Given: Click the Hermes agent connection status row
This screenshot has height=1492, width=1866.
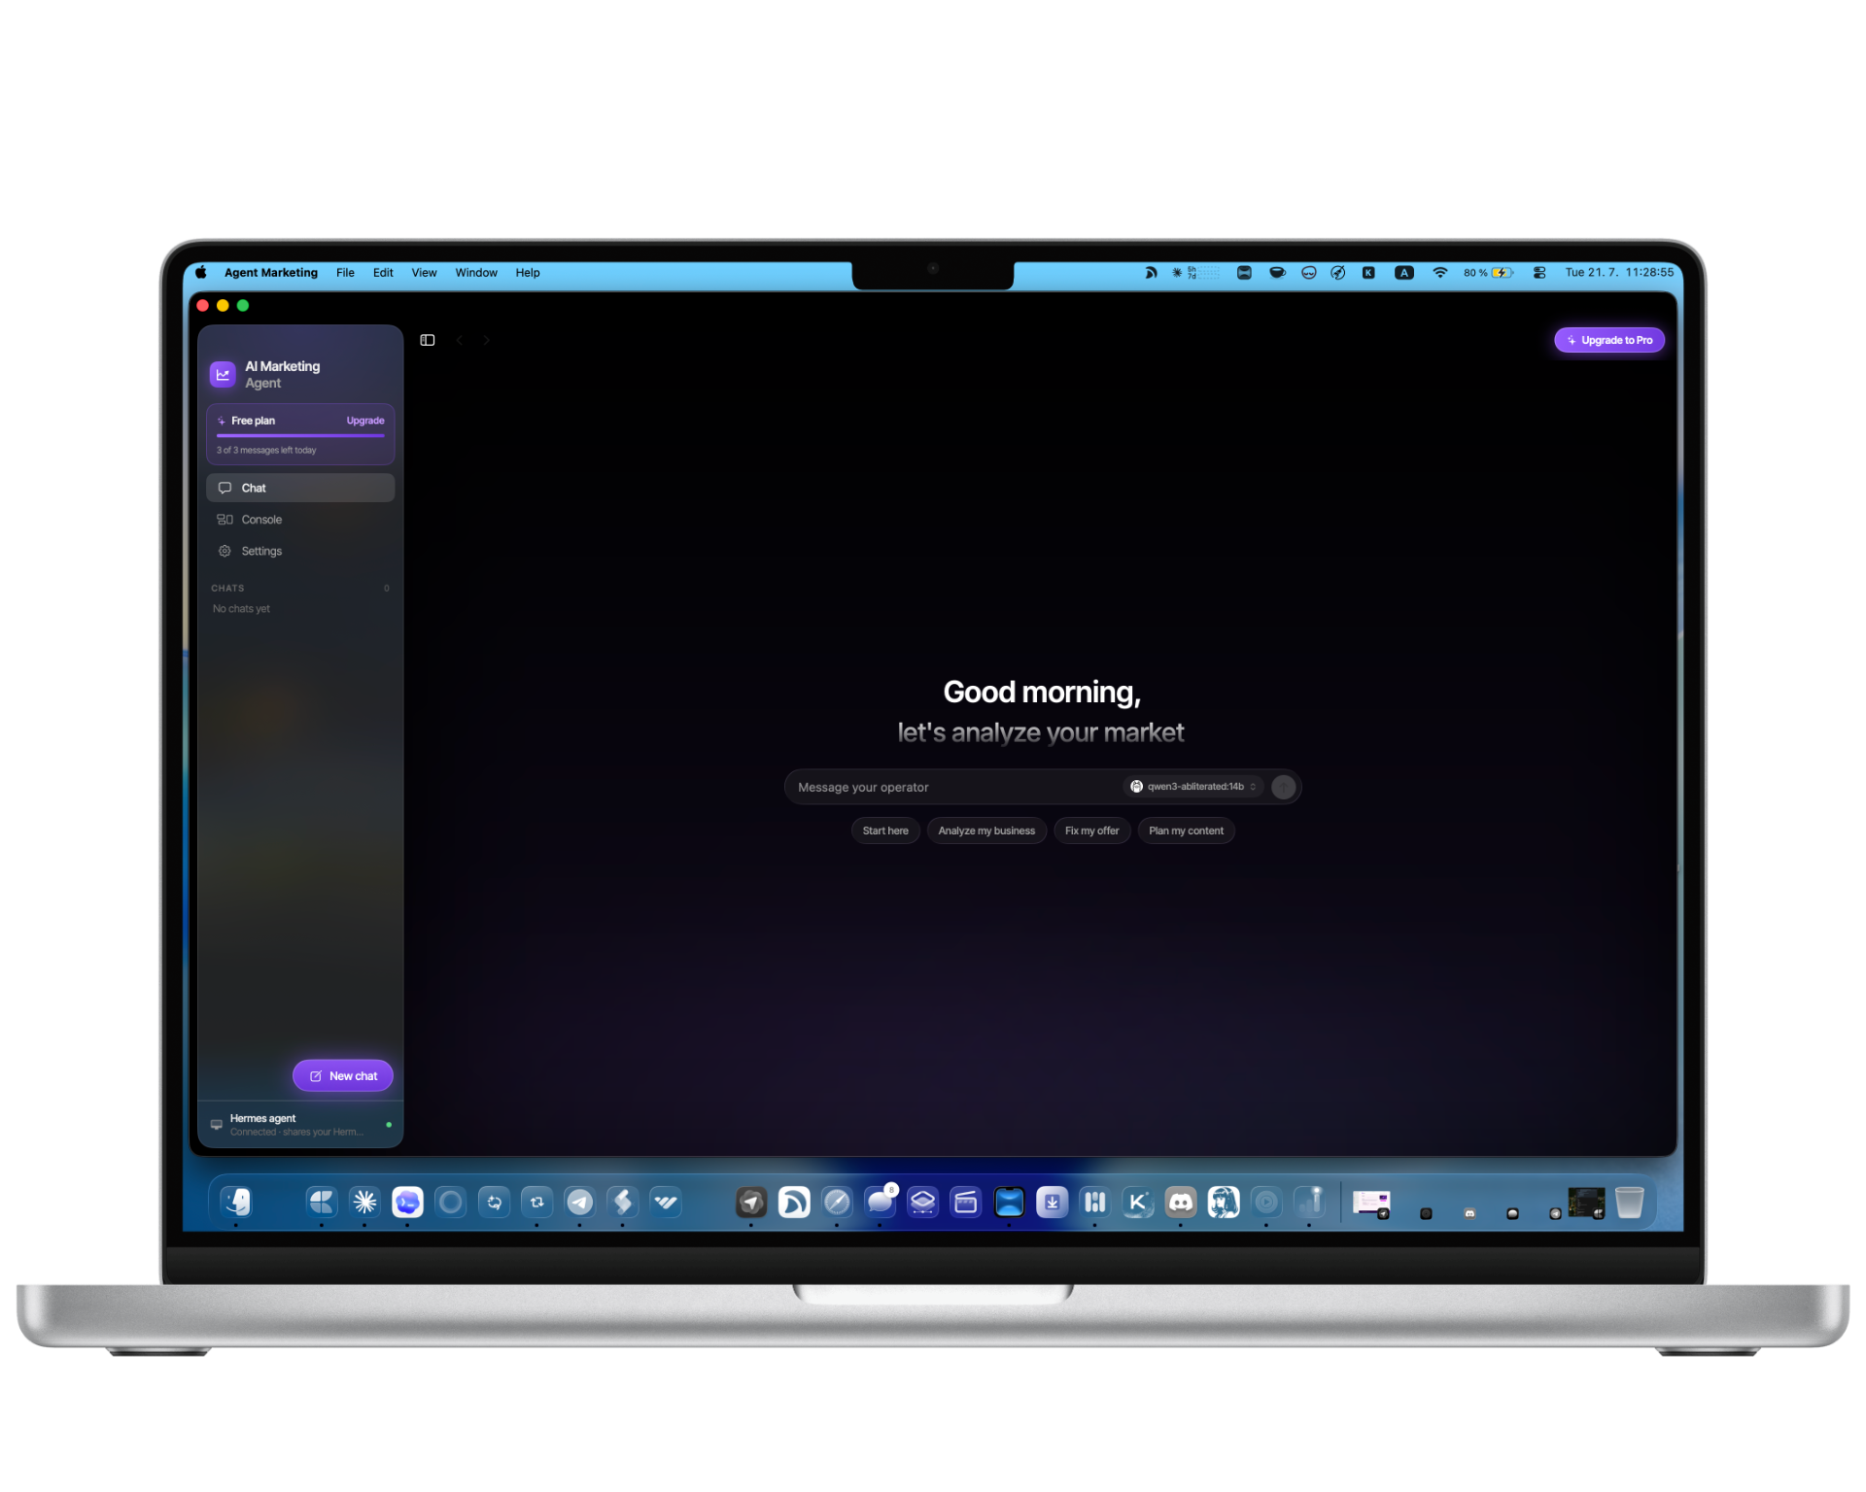Looking at the screenshot, I should (300, 1125).
